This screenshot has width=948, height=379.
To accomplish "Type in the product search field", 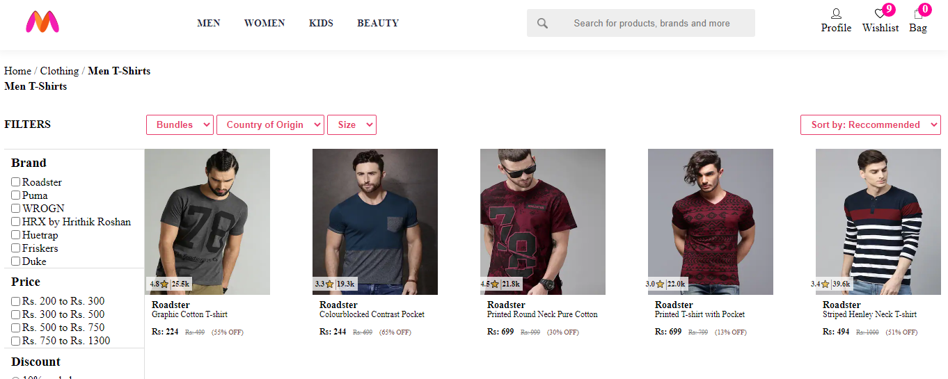I will (x=651, y=23).
